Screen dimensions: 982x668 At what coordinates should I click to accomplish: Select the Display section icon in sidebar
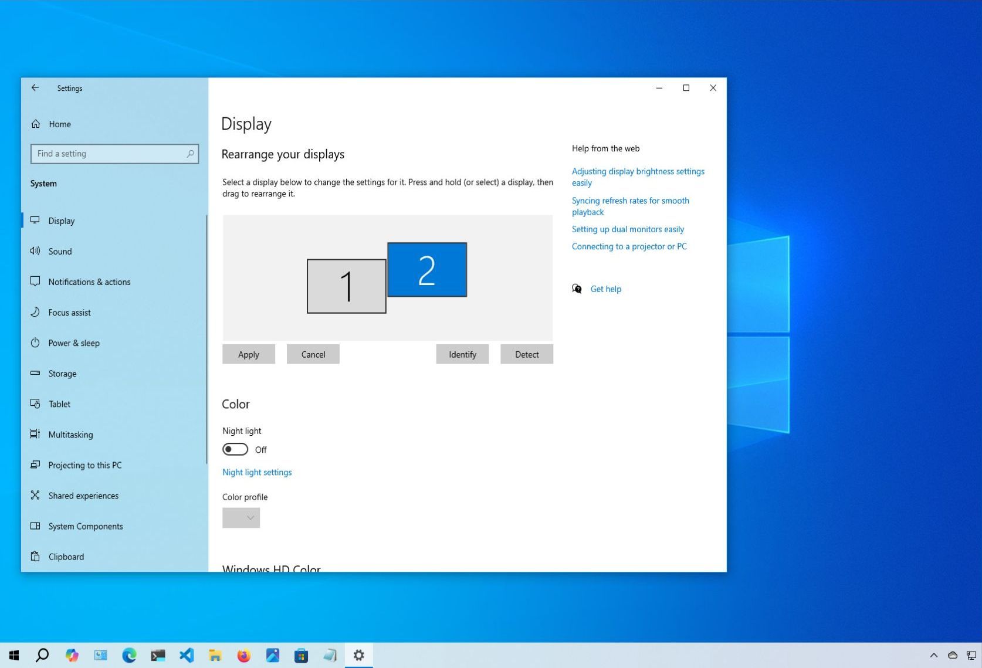(36, 221)
